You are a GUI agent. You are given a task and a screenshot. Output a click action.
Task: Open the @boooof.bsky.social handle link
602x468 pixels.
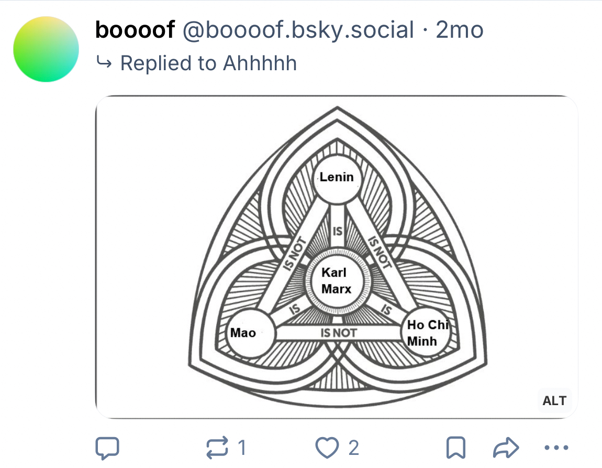click(x=298, y=30)
